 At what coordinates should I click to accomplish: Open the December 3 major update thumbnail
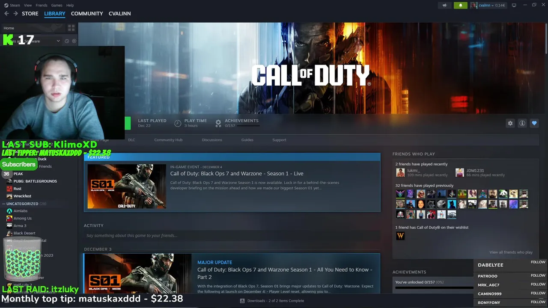coord(138,274)
